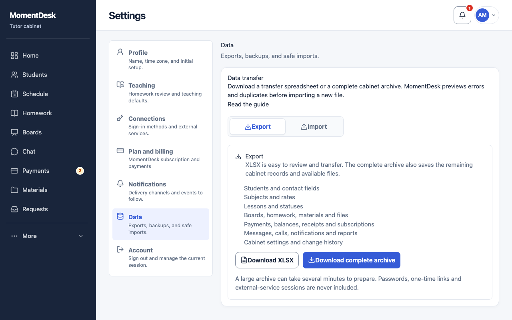Open the Home sidebar icon
The image size is (512, 320).
tap(14, 56)
